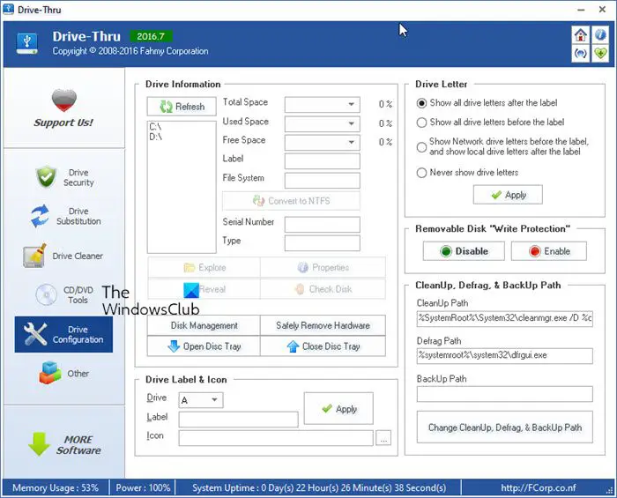
Task: Click Close Disc Tray button
Action: point(323,346)
